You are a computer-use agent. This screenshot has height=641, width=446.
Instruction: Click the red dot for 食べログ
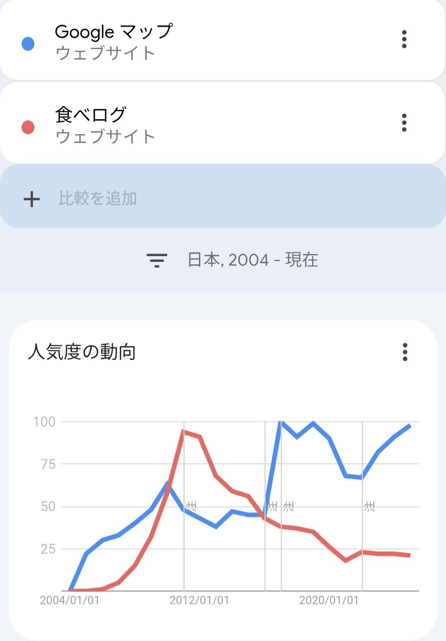(28, 127)
